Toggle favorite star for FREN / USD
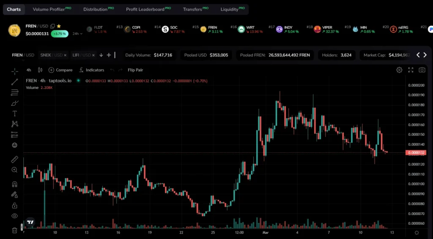 point(59,26)
